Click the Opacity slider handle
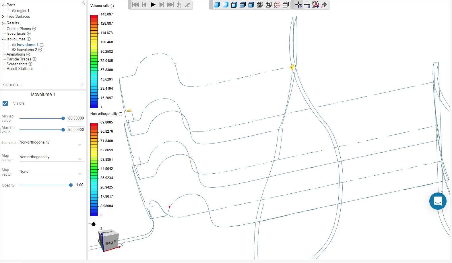Screen dimensions: 452x263 (x=71, y=185)
